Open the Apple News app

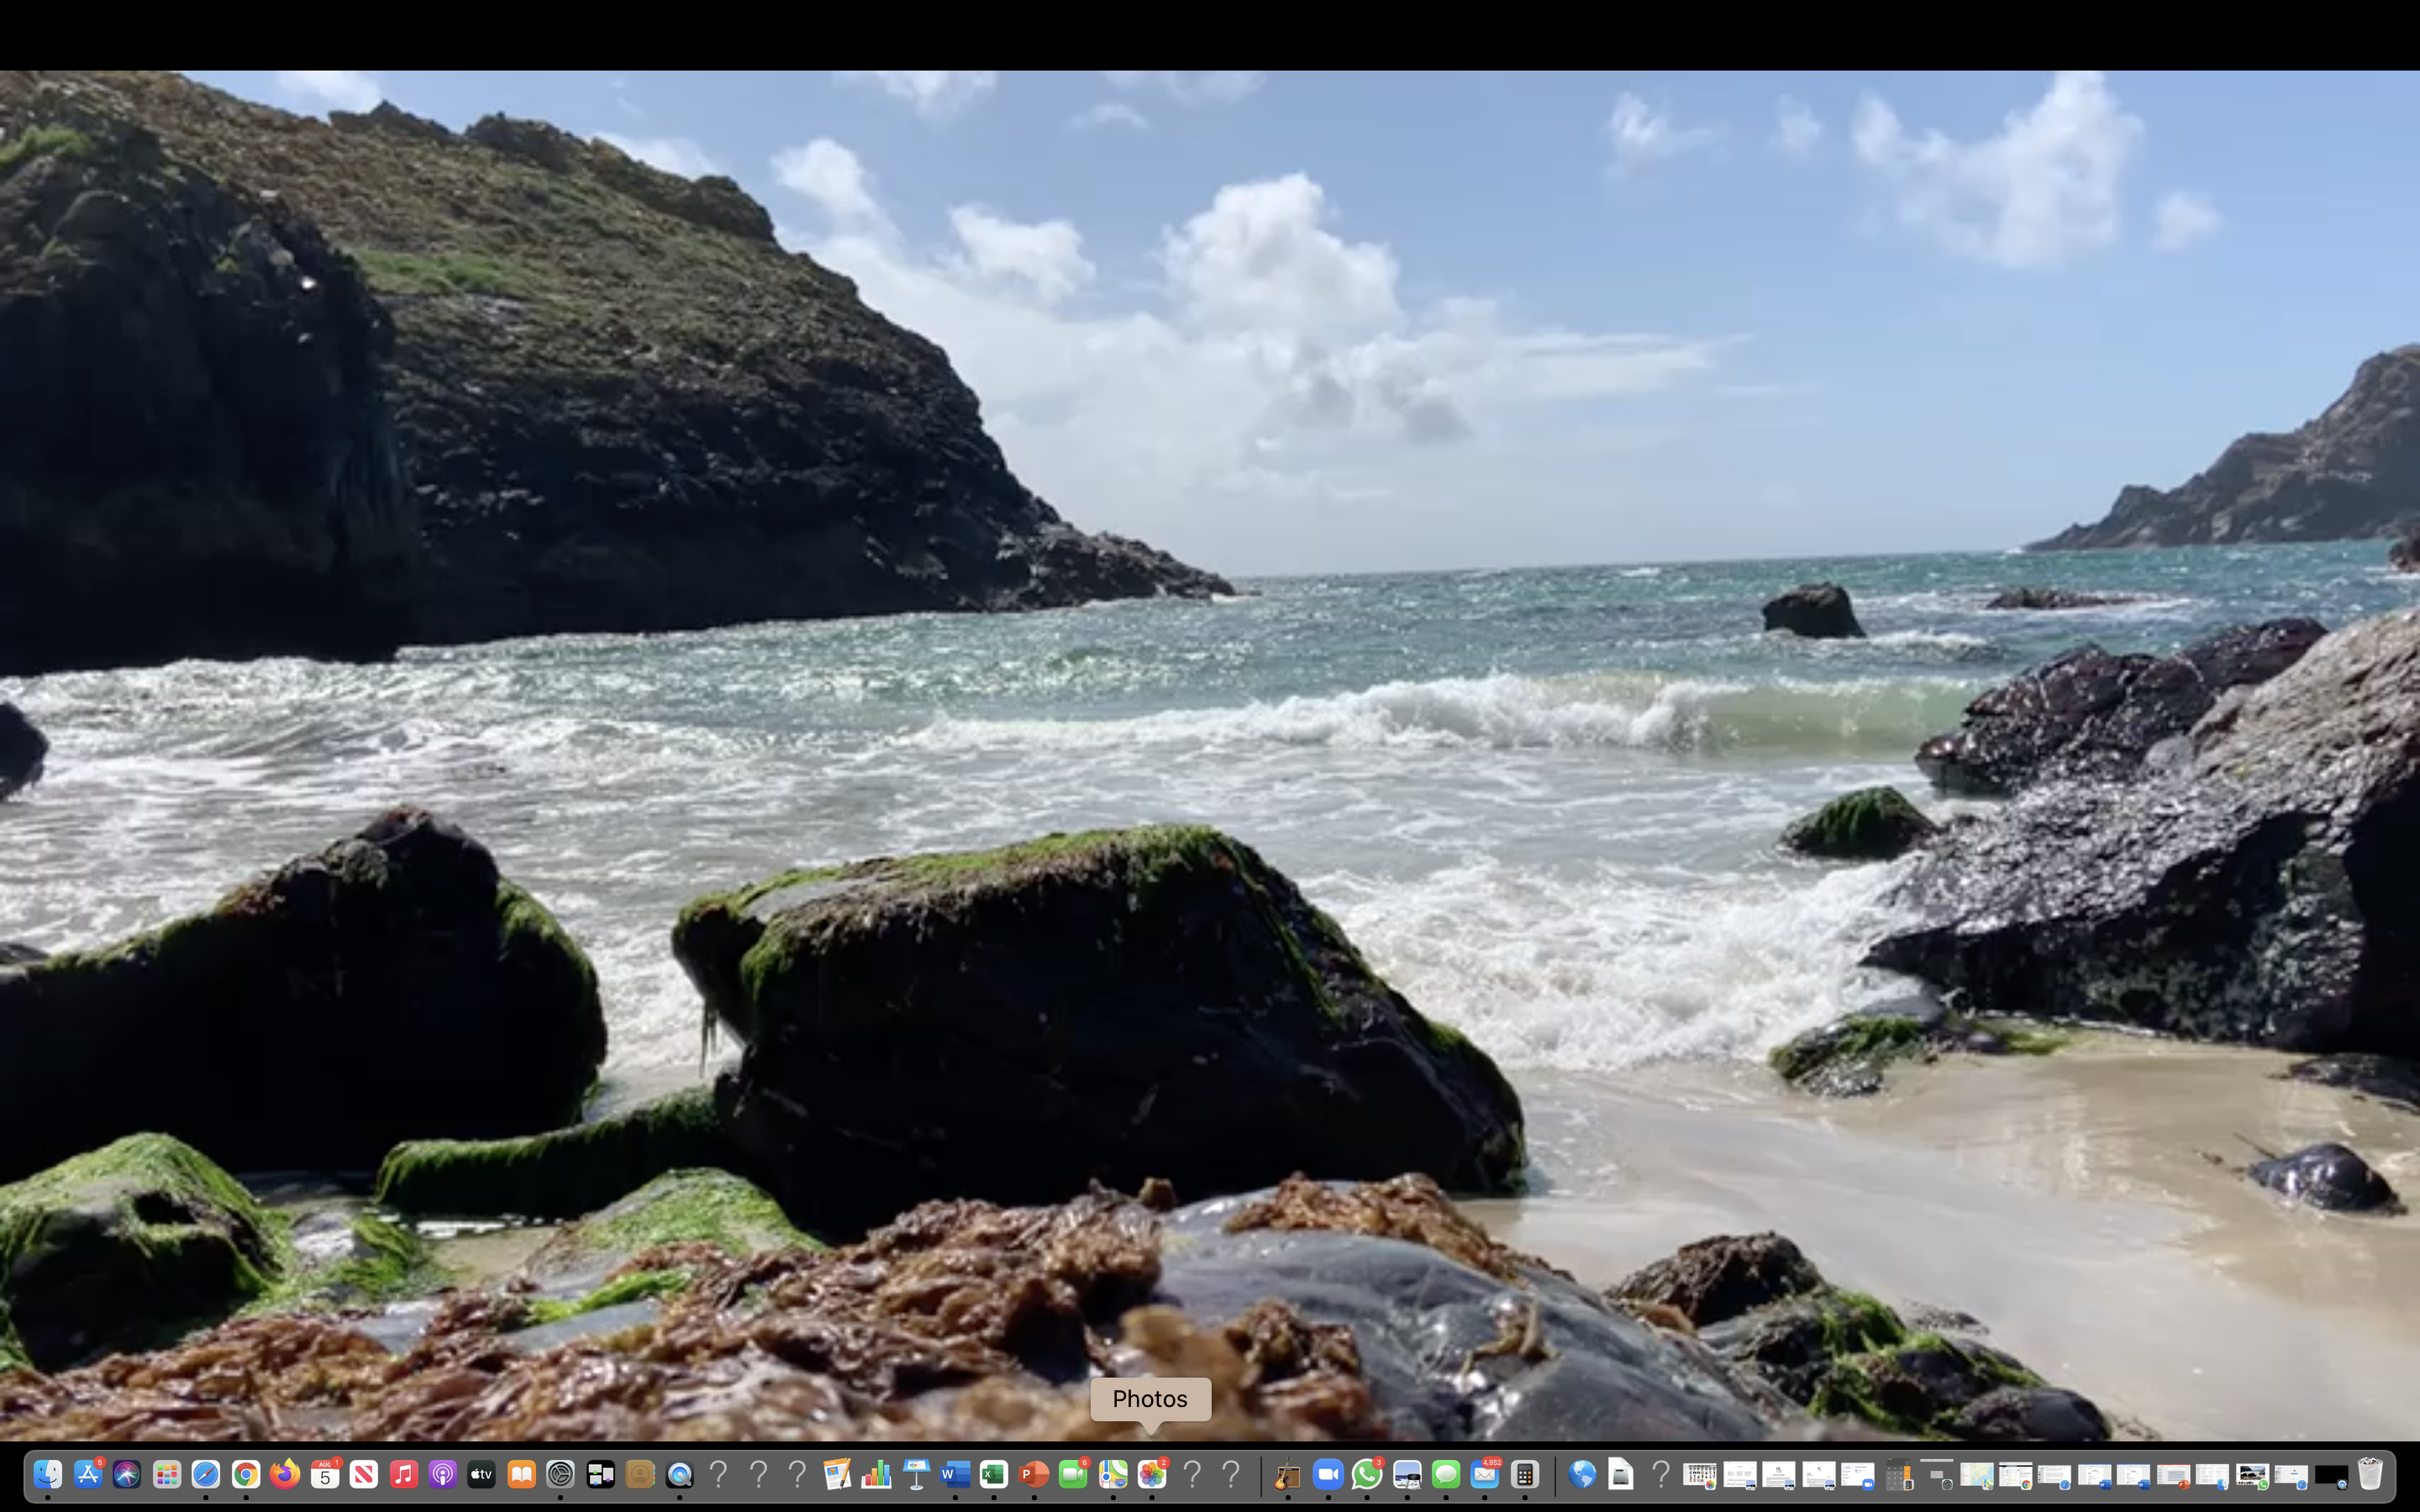[x=363, y=1474]
